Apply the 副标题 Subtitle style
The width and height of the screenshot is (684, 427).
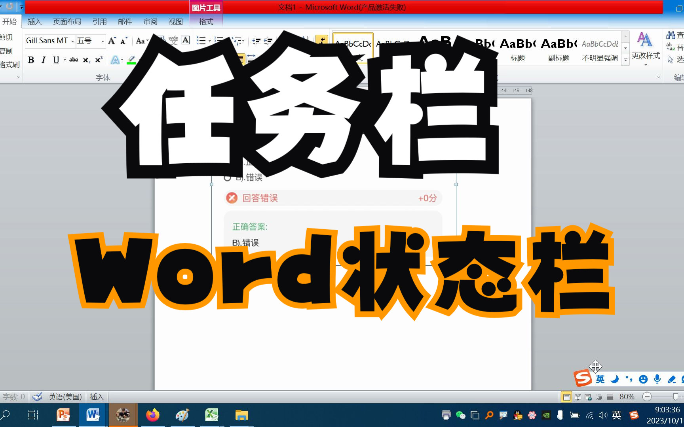click(559, 49)
